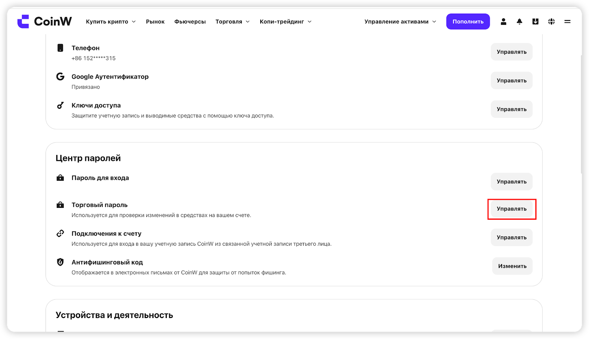Expand the Купить крипто dropdown
This screenshot has width=589, height=339.
[111, 22]
